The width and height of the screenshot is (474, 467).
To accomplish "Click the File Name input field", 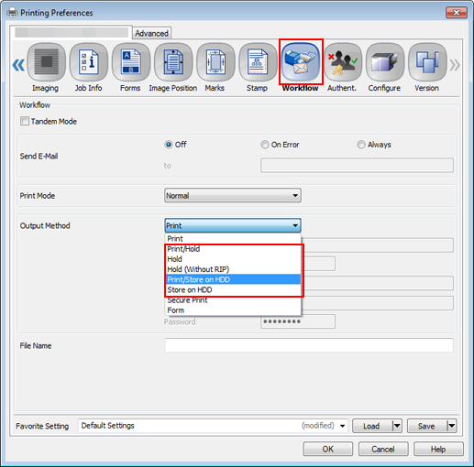I will pos(309,345).
